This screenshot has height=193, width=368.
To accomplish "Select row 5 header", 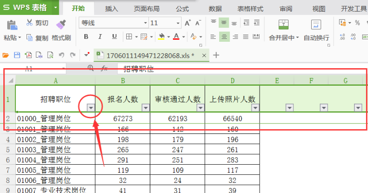I will (x=8, y=149).
